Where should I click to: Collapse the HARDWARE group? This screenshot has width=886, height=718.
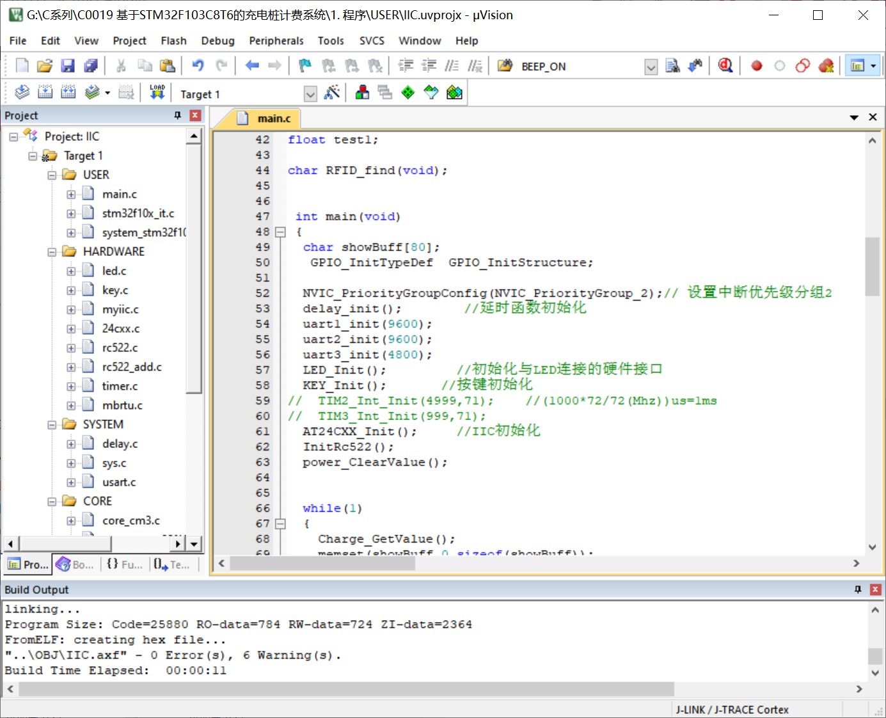click(x=52, y=252)
